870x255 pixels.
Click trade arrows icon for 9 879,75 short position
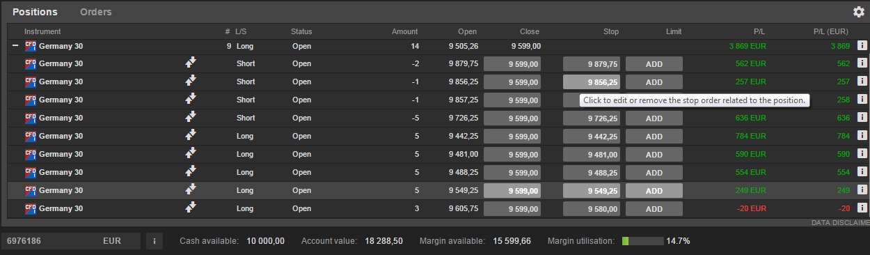click(x=191, y=63)
